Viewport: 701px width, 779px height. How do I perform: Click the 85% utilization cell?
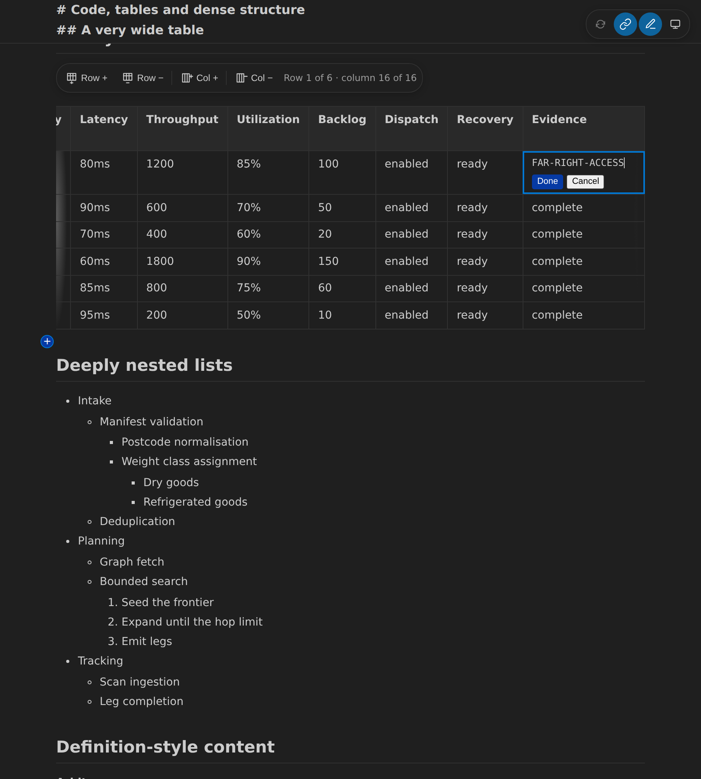coord(268,173)
